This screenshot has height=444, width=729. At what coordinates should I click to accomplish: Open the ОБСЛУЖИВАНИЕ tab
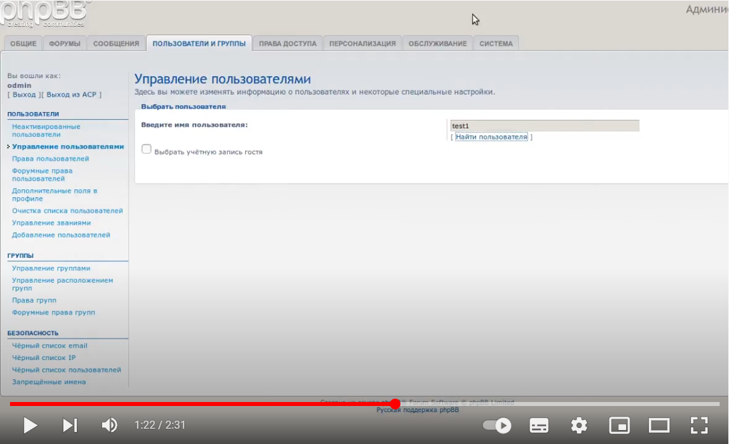(x=437, y=43)
